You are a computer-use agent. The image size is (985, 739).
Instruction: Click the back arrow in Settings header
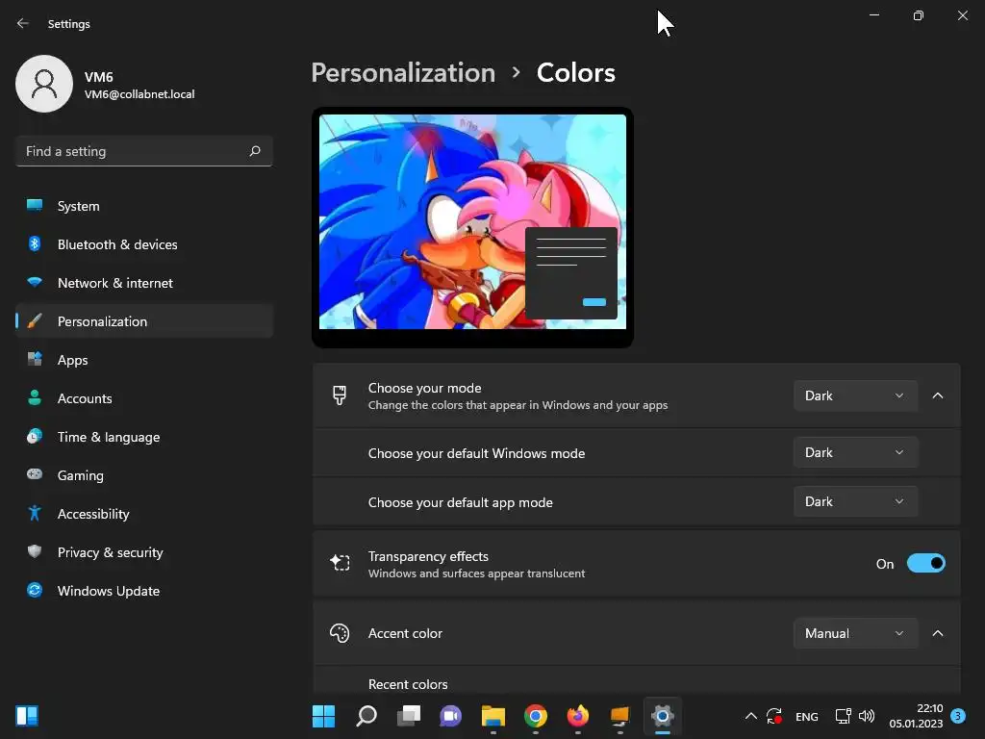click(x=23, y=23)
